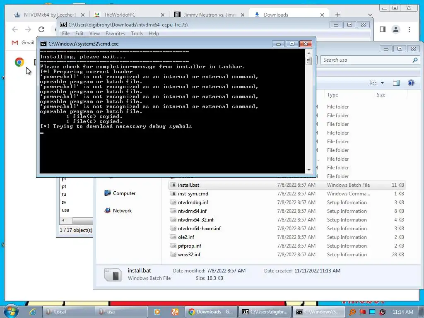The width and height of the screenshot is (424, 318).
Task: Switch to the Downloads Chrome tab
Action: pyautogui.click(x=289, y=14)
